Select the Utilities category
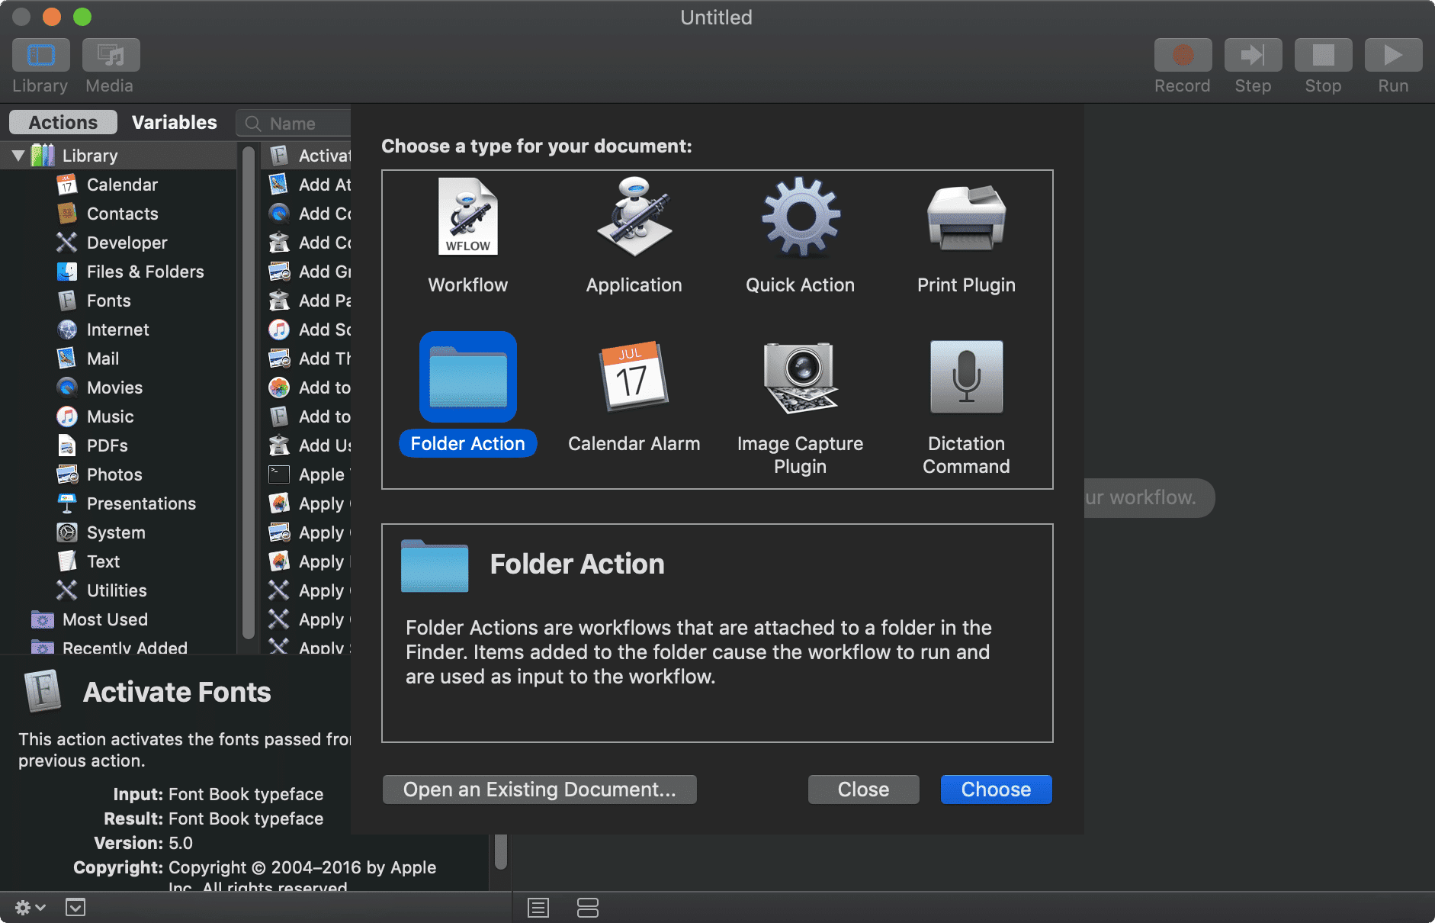This screenshot has width=1435, height=923. [x=118, y=590]
